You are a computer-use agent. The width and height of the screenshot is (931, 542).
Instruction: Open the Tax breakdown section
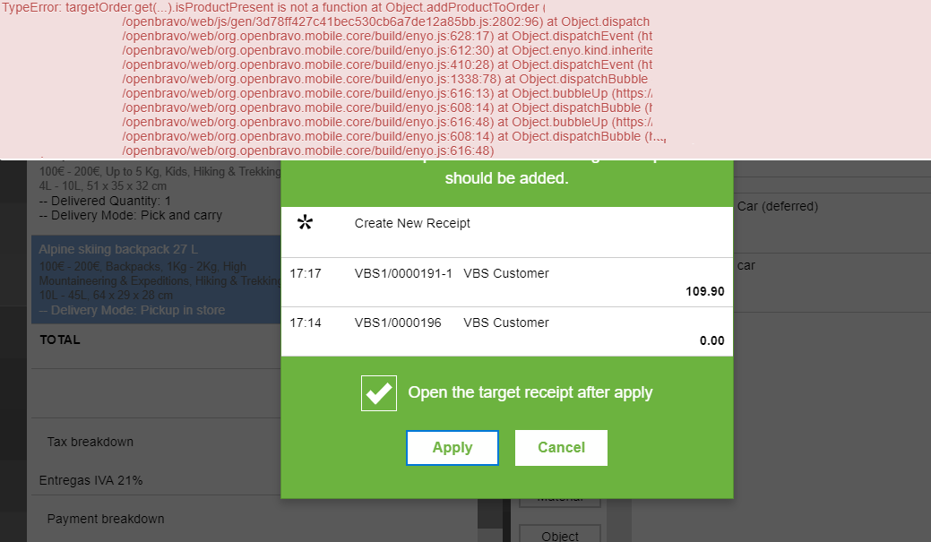click(90, 442)
